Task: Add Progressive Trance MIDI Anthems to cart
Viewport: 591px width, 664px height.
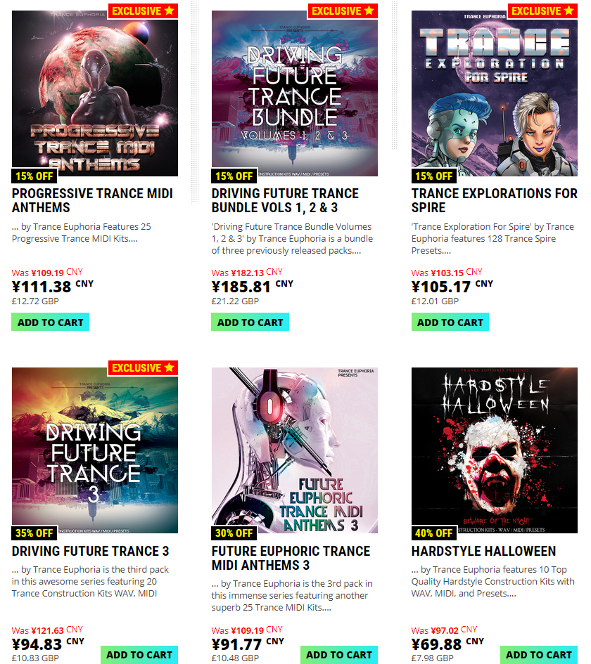Action: (51, 323)
